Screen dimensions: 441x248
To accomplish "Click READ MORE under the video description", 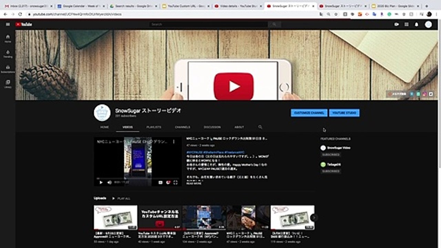I will click(194, 184).
